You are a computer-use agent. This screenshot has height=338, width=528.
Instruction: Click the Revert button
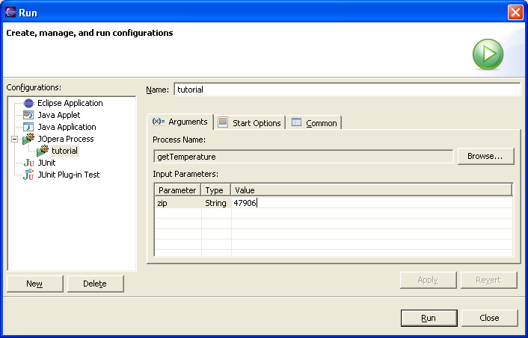(488, 280)
